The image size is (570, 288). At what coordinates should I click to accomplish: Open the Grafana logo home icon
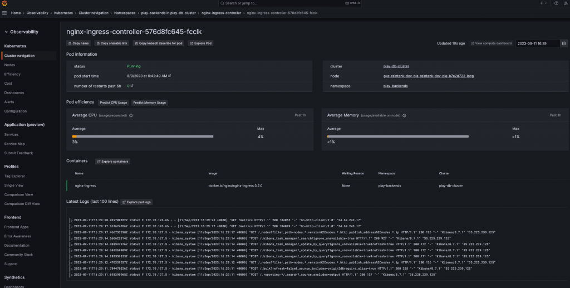(x=4, y=3)
